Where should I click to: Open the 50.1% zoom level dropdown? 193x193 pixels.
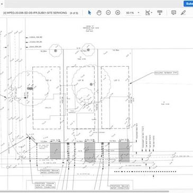(x=139, y=13)
